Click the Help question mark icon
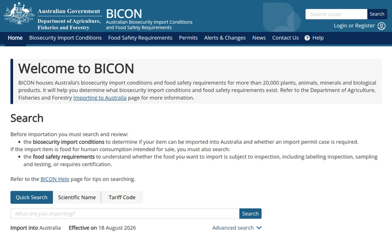Viewport: 392px width, 239px height. click(307, 38)
